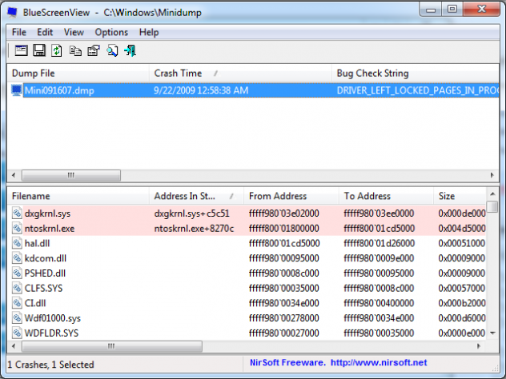Screen dimensions: 506x379
Task: Click the Find toolbar icon
Action: point(112,51)
